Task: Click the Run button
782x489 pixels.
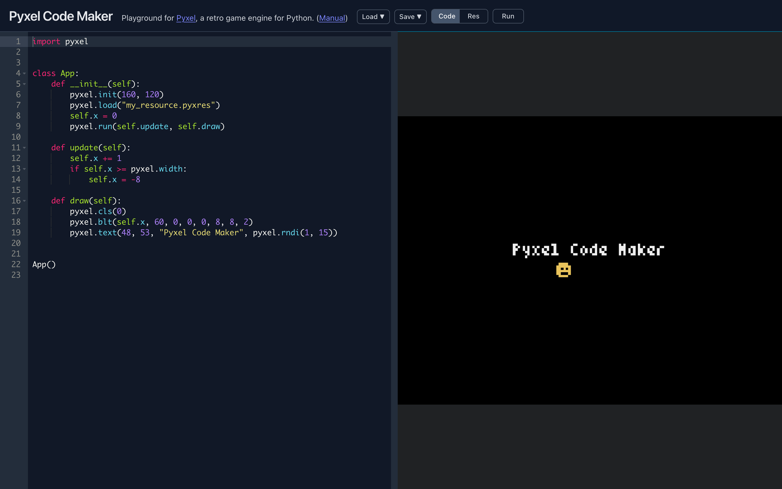Action: [x=508, y=16]
